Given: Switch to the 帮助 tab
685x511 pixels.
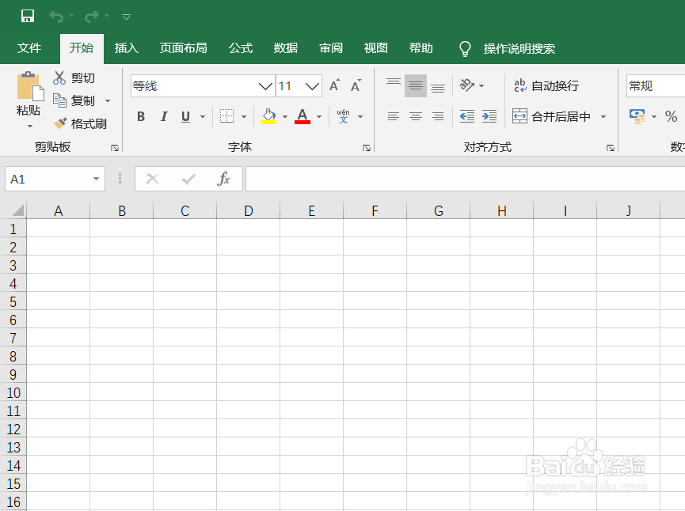Looking at the screenshot, I should [x=421, y=48].
